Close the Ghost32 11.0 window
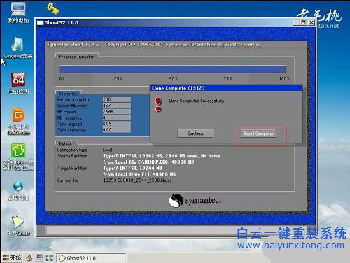This screenshot has height=263, width=350. click(x=311, y=22)
